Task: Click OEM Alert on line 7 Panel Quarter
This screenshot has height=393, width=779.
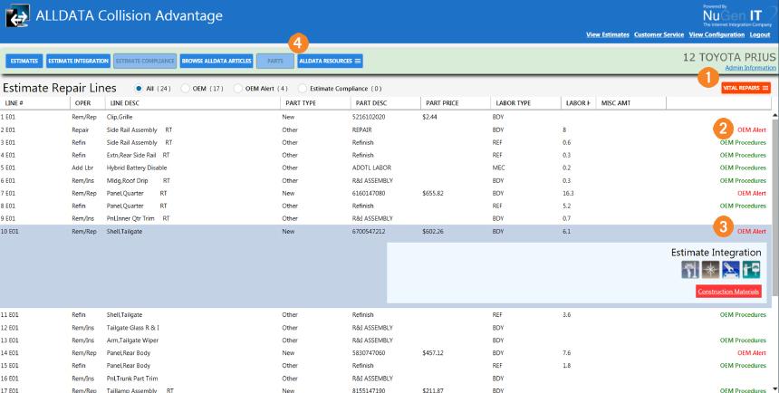Action: click(x=752, y=193)
